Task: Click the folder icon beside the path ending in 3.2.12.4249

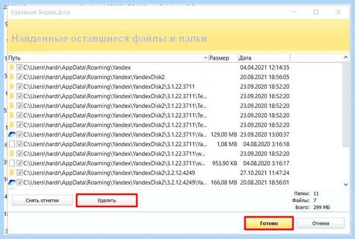Action: click(x=12, y=173)
